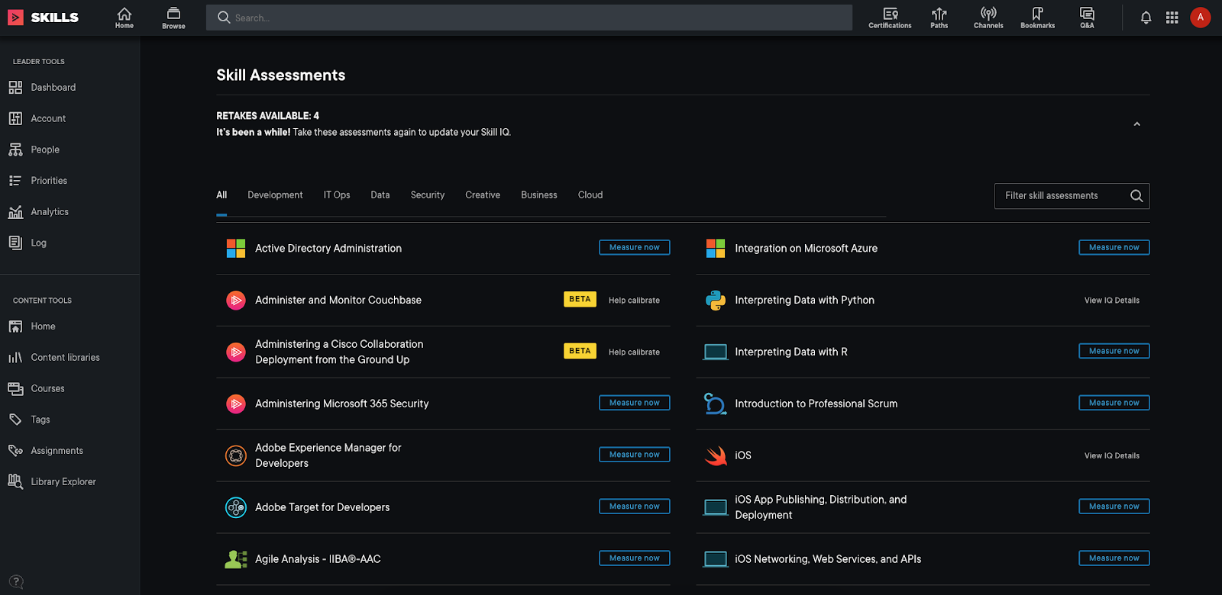
Task: Measure now for Active Directory Administration
Action: click(635, 247)
